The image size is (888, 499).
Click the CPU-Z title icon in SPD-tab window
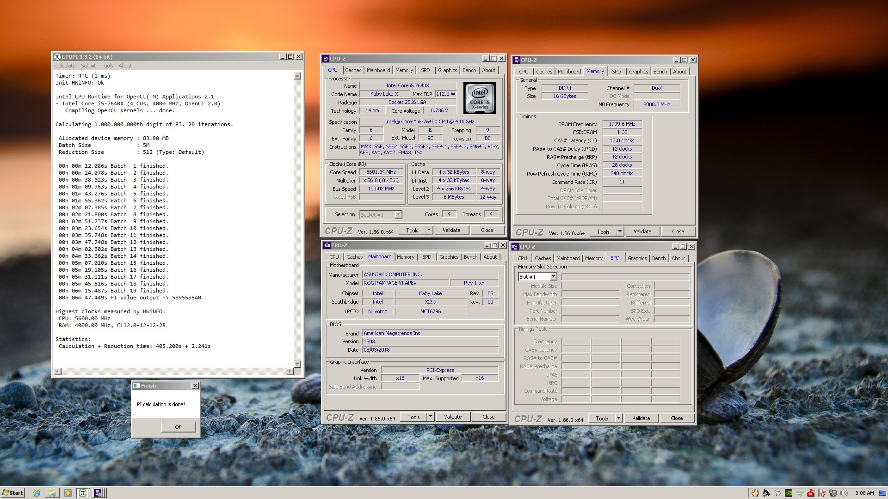tap(515, 247)
